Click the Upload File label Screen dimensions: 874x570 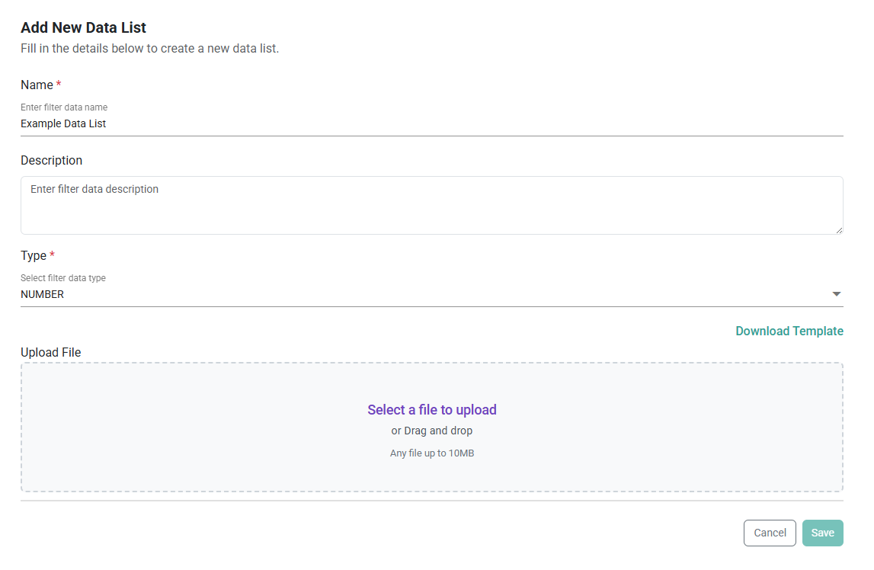click(51, 352)
